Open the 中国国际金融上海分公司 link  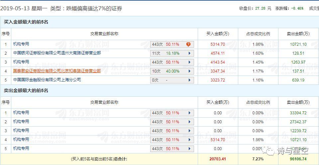click(47, 80)
